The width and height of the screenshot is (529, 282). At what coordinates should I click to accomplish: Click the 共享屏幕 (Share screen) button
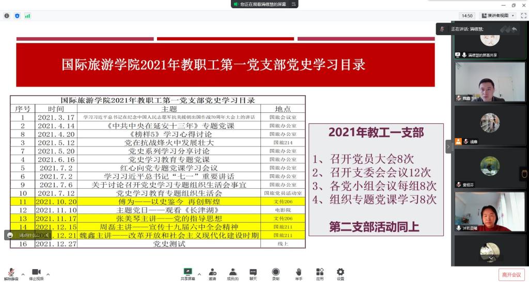(x=188, y=274)
